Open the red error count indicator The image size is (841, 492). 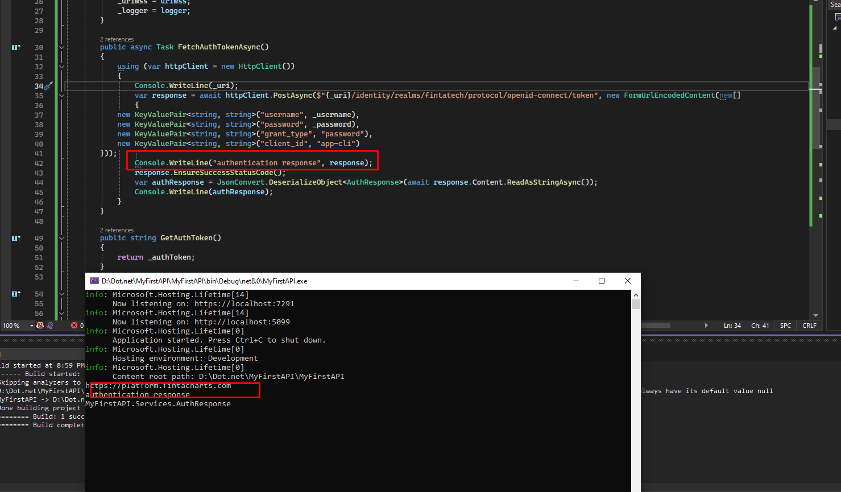coord(77,326)
